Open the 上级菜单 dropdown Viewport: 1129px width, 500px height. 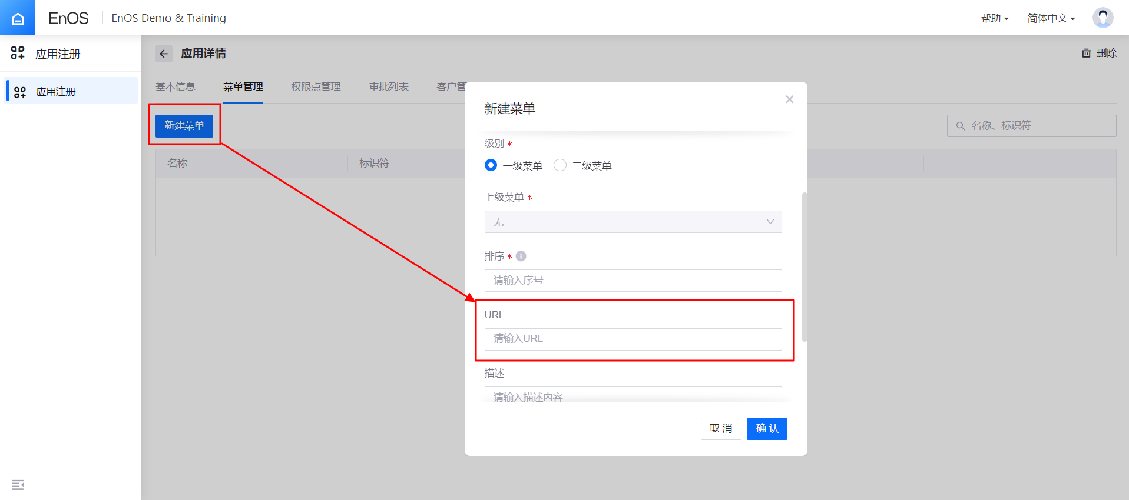pyautogui.click(x=633, y=222)
